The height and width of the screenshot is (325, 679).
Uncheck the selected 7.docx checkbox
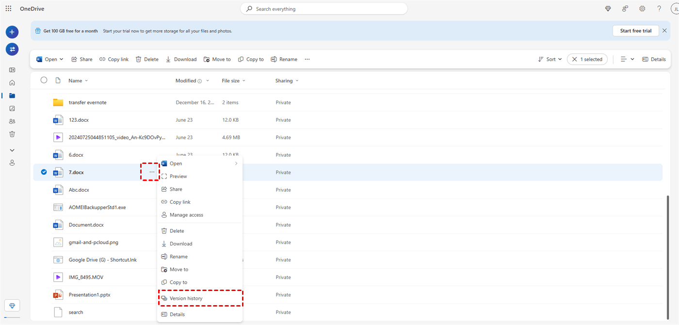[x=44, y=172]
